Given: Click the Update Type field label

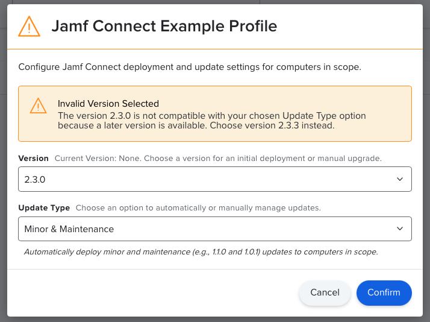Looking at the screenshot, I should (x=44, y=208).
